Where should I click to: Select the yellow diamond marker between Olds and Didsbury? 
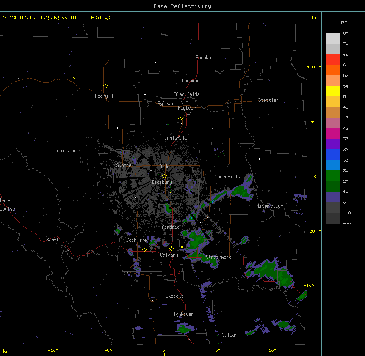[164, 176]
